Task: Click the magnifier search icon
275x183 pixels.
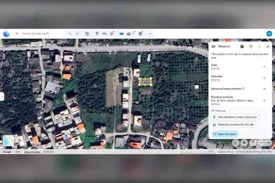Action: pos(17,33)
